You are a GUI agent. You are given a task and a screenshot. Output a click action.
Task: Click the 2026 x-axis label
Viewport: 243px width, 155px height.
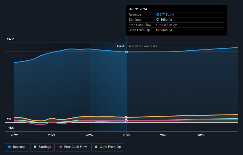pyautogui.click(x=164, y=135)
